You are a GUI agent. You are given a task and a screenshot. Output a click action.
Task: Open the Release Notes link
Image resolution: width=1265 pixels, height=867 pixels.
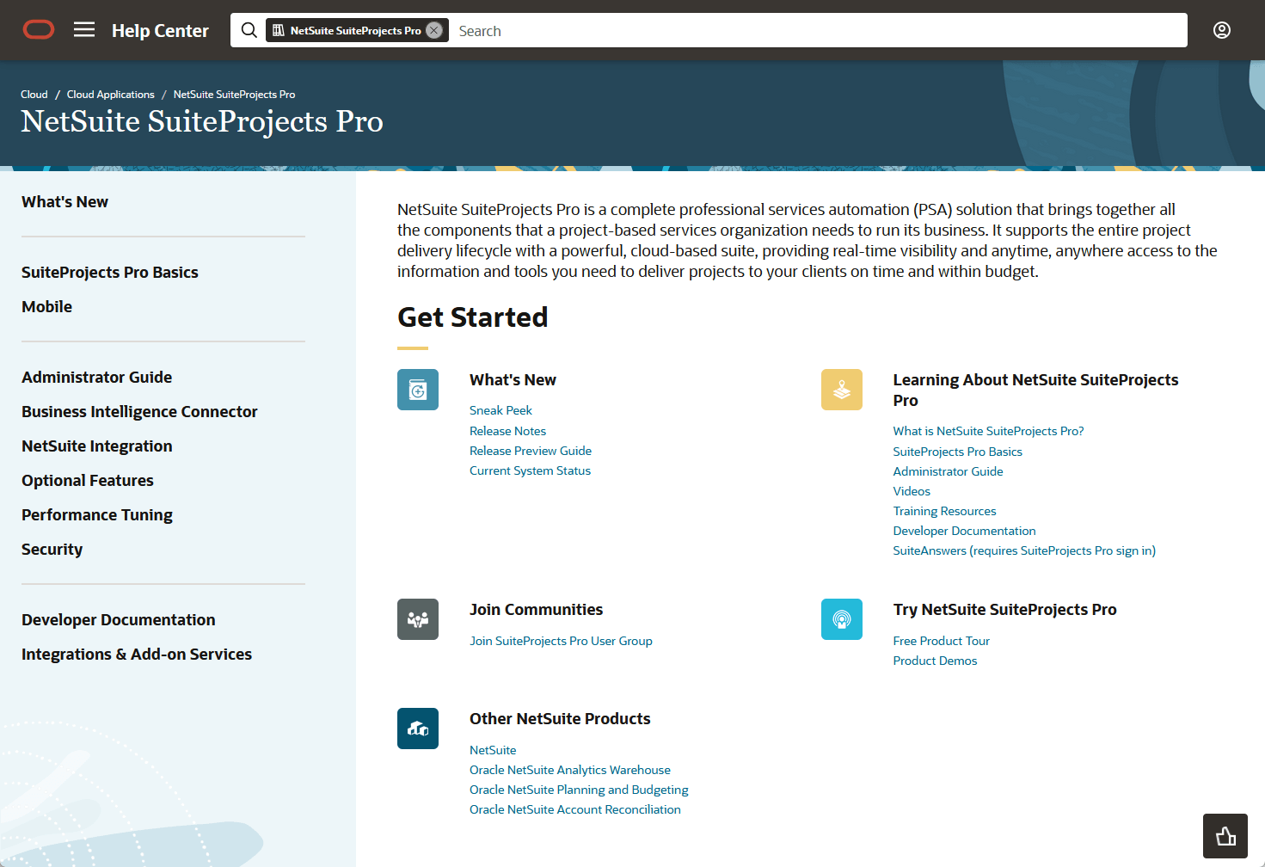(x=507, y=431)
